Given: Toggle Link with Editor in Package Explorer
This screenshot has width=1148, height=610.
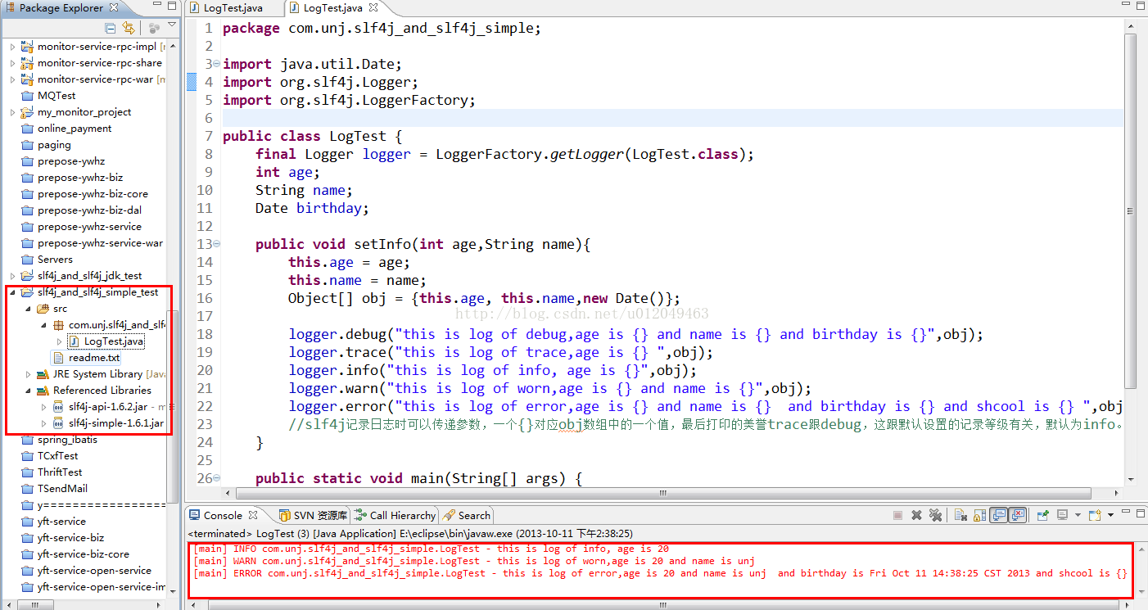Looking at the screenshot, I should pyautogui.click(x=129, y=28).
